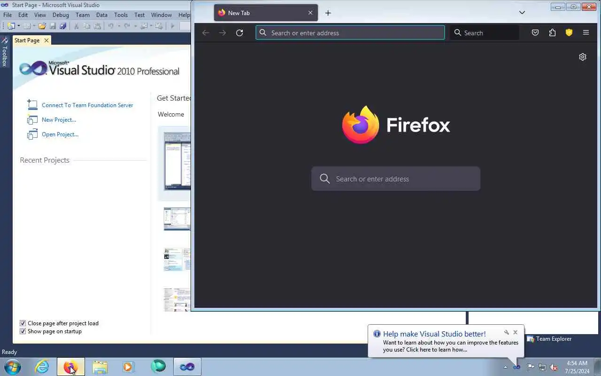Open the Team menu in Visual Studio
Viewport: 601px width, 376px height.
coord(82,15)
